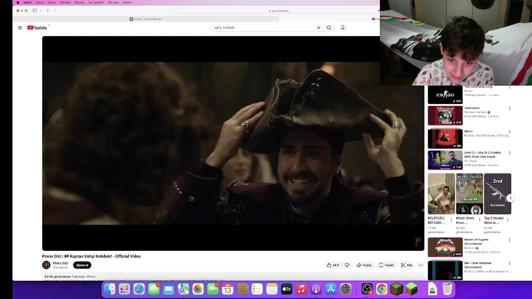Open the Afia Oil 2.0 Arabic RMX thumbnail
The height and width of the screenshot is (299, 532).
[x=445, y=160]
